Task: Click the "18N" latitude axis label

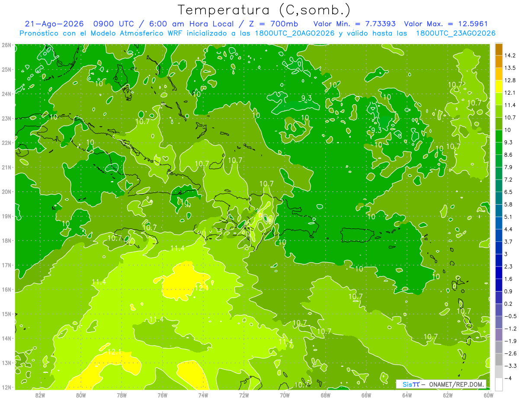Action: 6,241
